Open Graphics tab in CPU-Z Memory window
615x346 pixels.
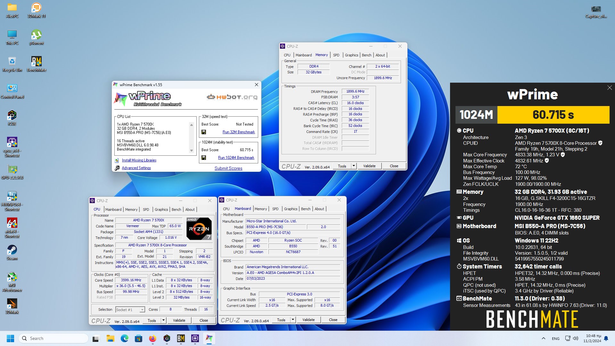click(x=351, y=55)
